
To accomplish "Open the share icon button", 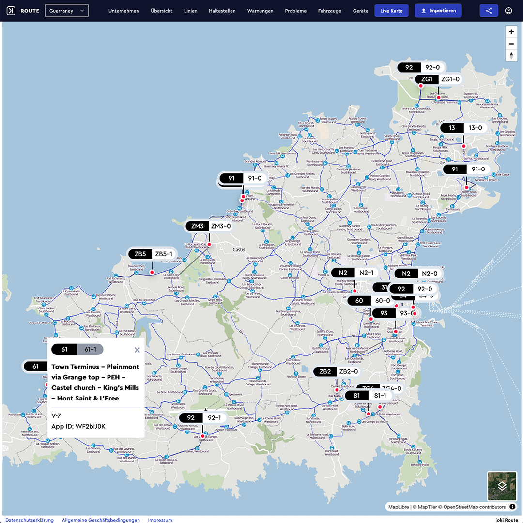I will [489, 11].
